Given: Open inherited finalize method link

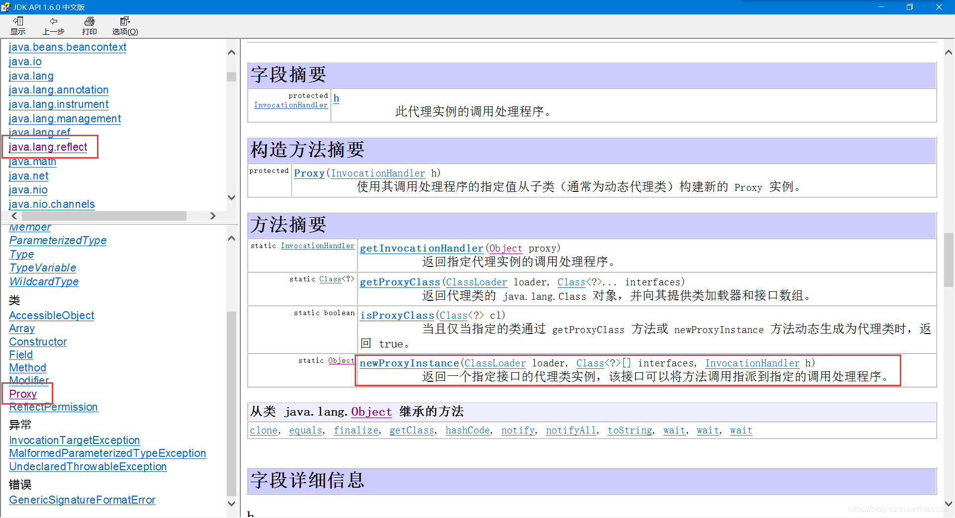Looking at the screenshot, I should [356, 431].
